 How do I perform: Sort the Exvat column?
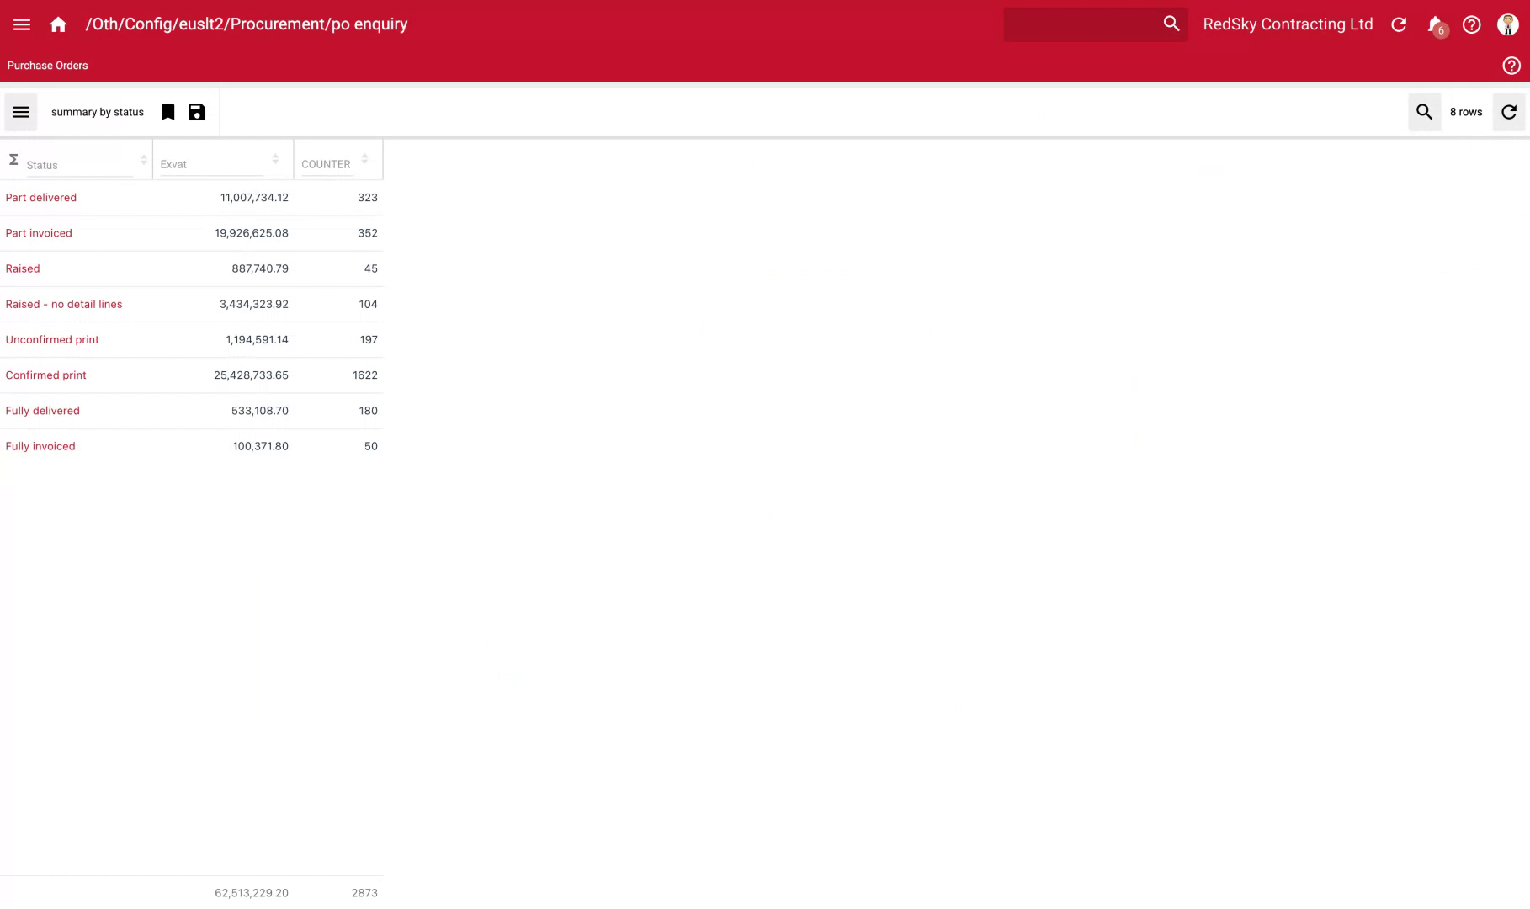click(275, 158)
